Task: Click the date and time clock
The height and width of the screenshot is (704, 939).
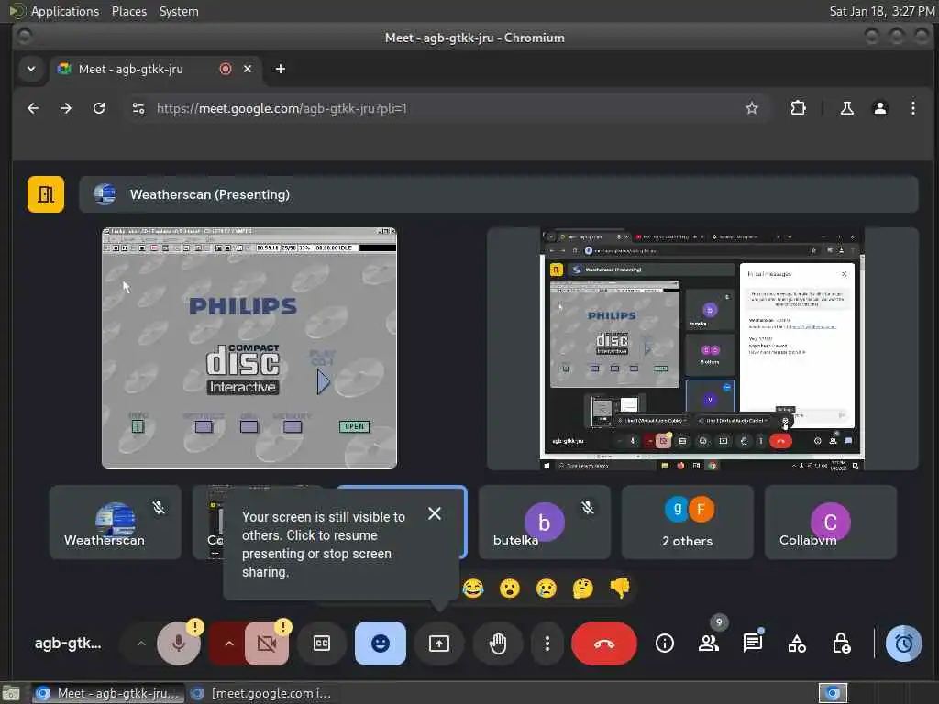Action: coord(881,11)
